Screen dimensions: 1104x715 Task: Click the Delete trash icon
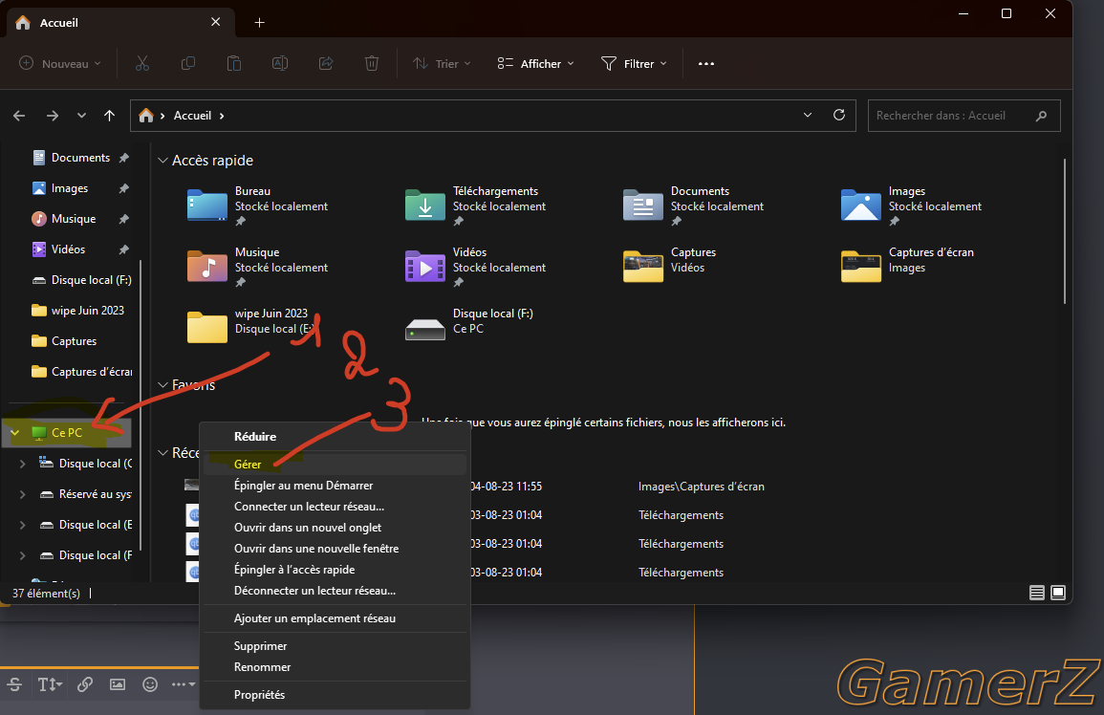pos(372,63)
